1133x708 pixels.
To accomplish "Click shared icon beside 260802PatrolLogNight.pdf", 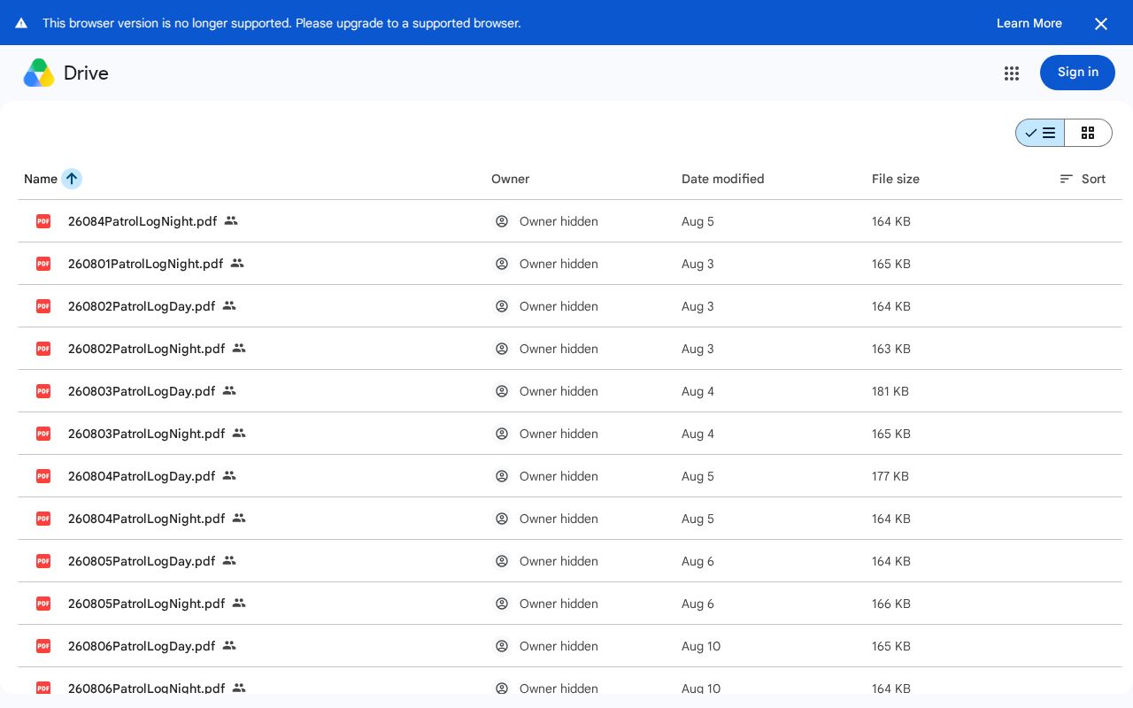I will click(239, 349).
